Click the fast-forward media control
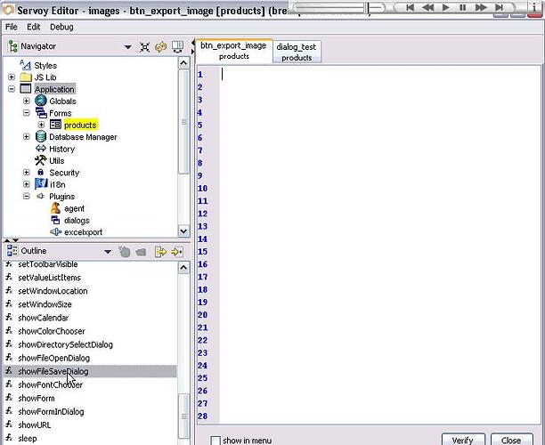The height and width of the screenshot is (445, 545). click(481, 7)
